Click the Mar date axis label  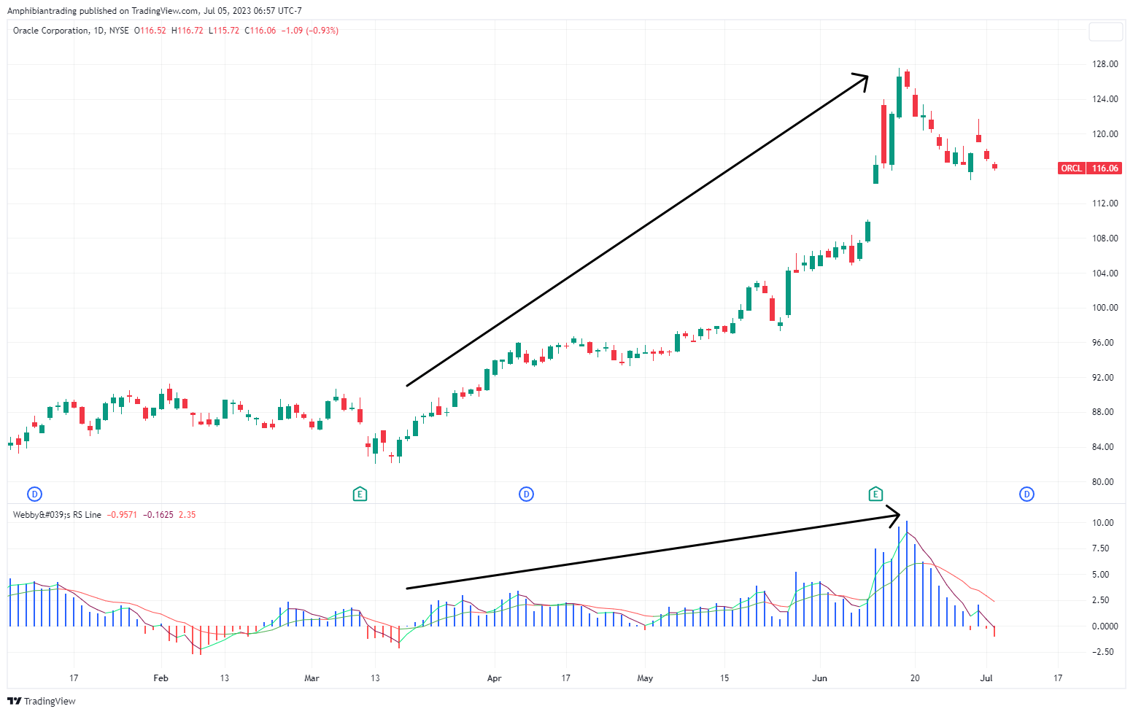pos(312,678)
